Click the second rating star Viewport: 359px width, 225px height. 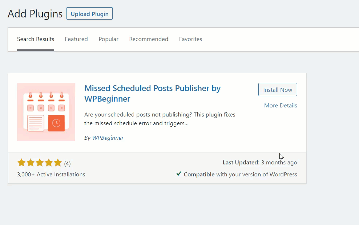[x=31, y=163]
